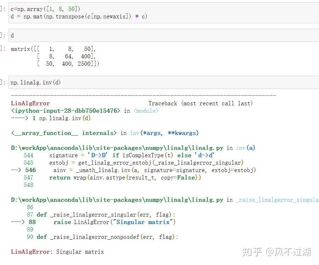This screenshot has width=319, height=265.
Task: Click the first linalg.py file path
Action: [117, 148]
